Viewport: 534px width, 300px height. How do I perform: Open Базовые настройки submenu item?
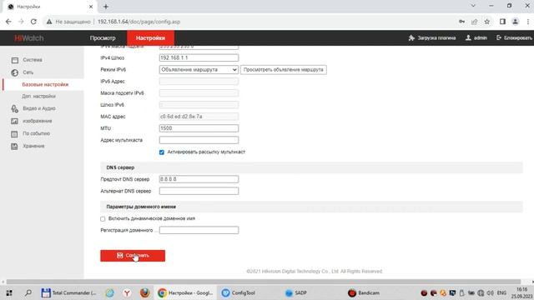pos(45,85)
